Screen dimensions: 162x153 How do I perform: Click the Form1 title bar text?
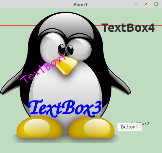(x=80, y=5)
